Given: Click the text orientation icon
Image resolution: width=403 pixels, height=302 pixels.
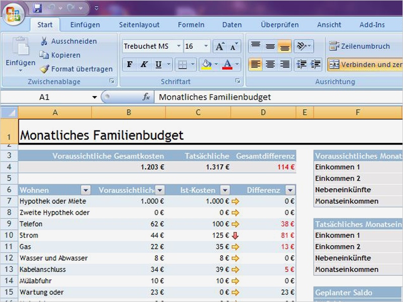Looking at the screenshot, I should (301, 46).
